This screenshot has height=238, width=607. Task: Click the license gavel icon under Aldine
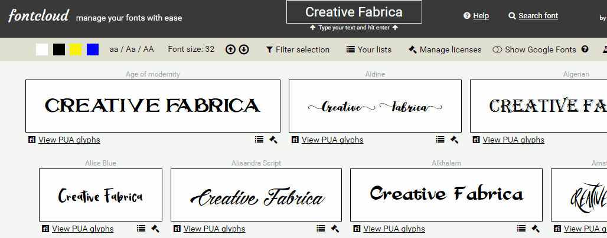(454, 140)
